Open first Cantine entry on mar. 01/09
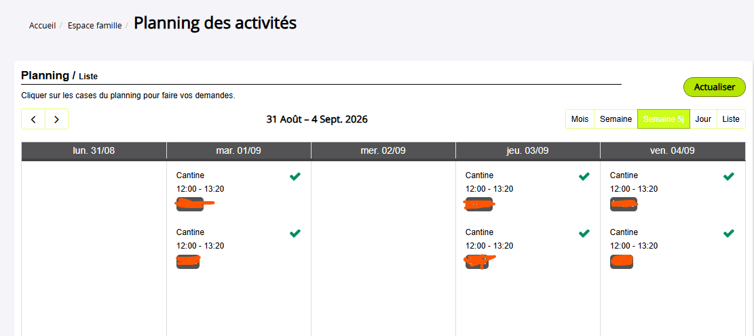The image size is (754, 336). pyautogui.click(x=238, y=190)
